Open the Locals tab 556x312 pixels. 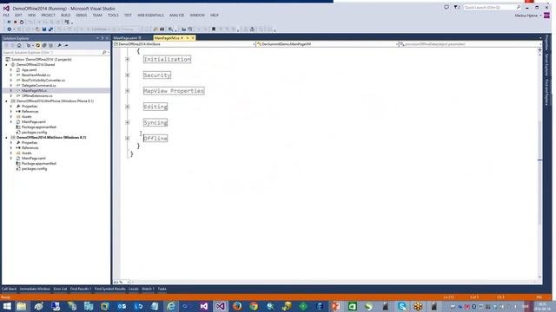133,289
